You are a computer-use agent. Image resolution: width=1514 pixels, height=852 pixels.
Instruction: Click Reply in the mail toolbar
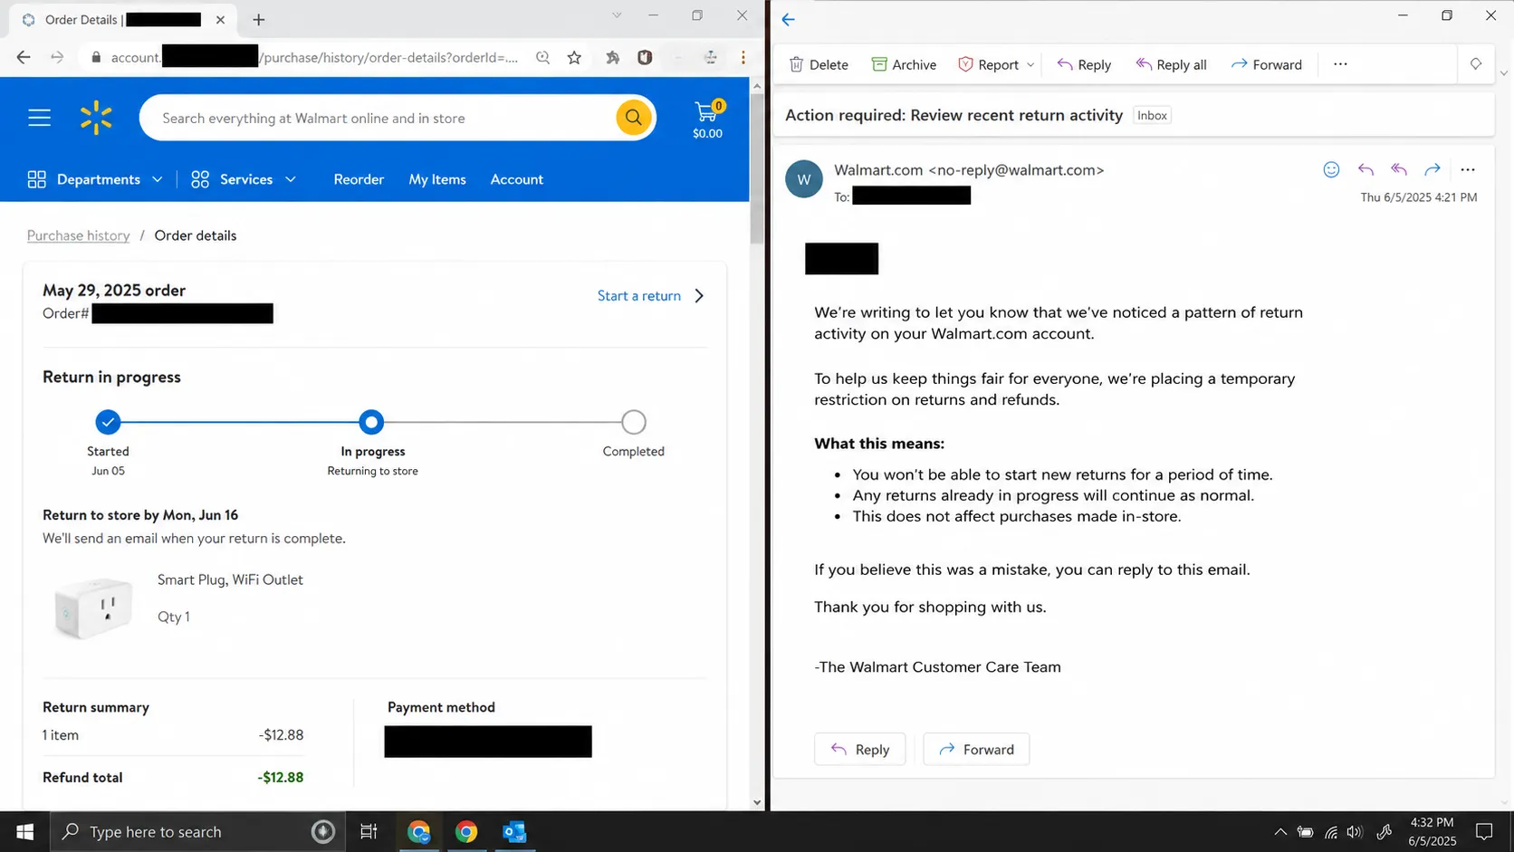1084,64
